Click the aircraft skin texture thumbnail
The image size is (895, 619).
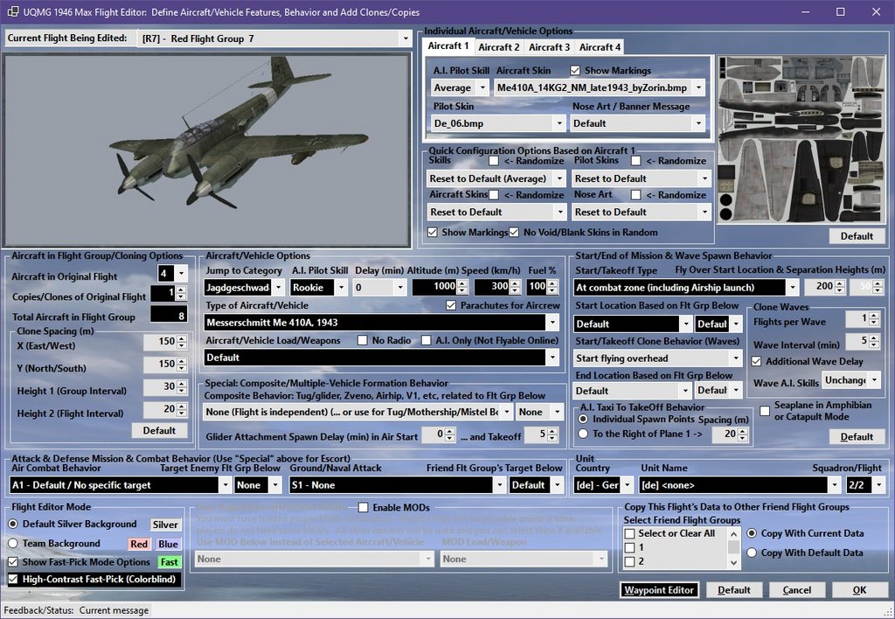[801, 140]
